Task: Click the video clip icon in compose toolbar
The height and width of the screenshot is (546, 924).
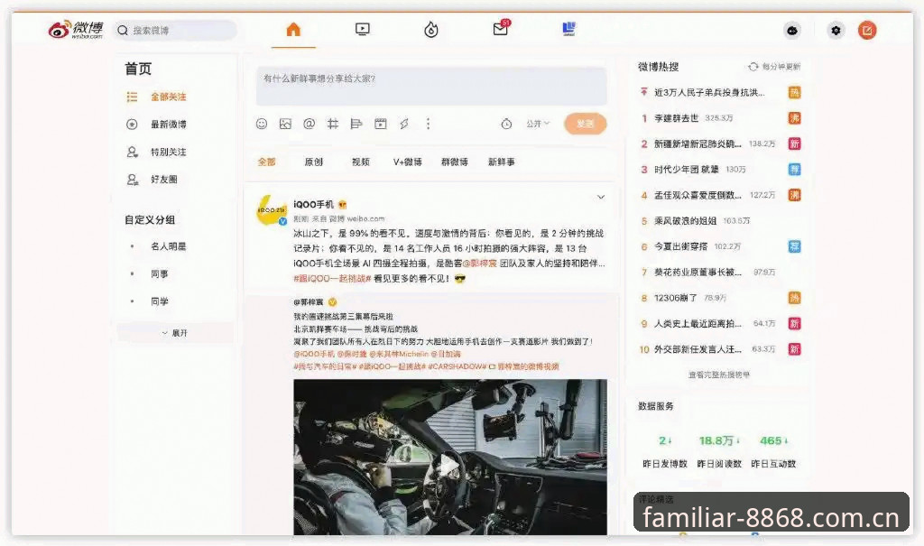Action: (x=381, y=124)
